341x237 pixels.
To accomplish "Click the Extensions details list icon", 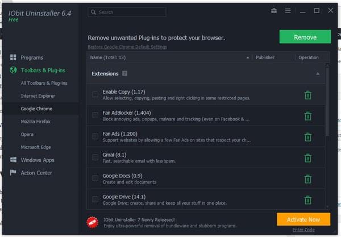I will (124, 73).
